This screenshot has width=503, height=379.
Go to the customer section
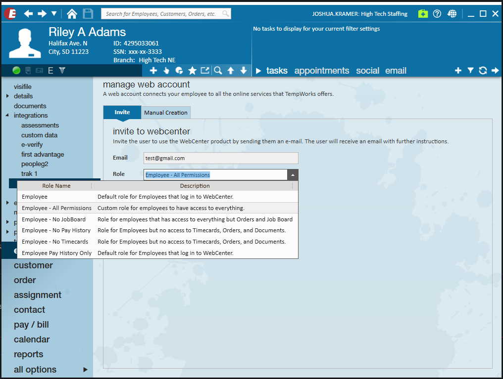33,265
